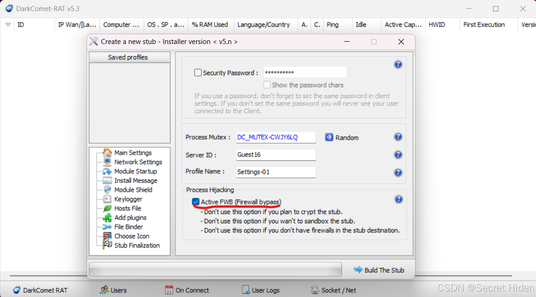Open Install Message icon
The image size is (536, 297).
tap(107, 180)
